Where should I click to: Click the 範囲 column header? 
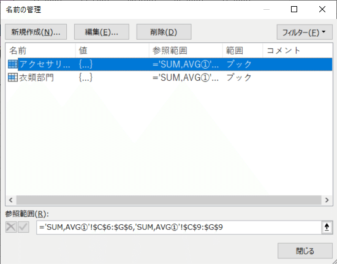click(x=243, y=50)
